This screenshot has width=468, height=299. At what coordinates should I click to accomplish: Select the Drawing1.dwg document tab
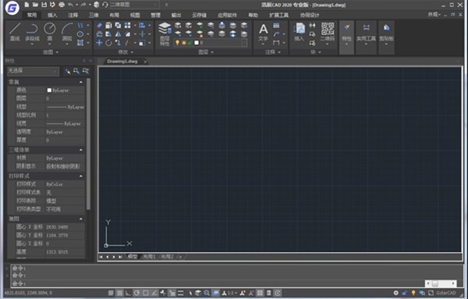click(x=122, y=61)
